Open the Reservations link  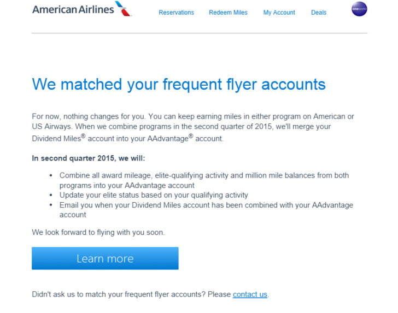point(176,13)
